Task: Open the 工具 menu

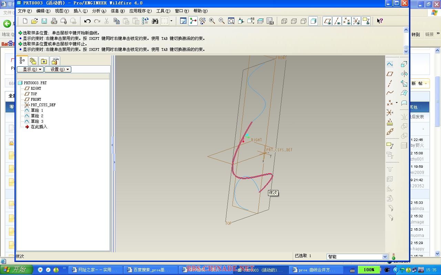Action: pyautogui.click(x=163, y=11)
